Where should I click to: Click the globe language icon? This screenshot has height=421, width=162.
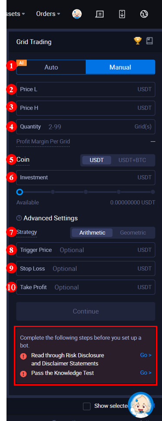point(144,14)
